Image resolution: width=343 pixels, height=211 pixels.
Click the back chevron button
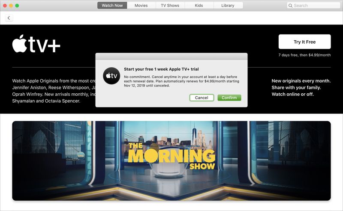coord(9,18)
